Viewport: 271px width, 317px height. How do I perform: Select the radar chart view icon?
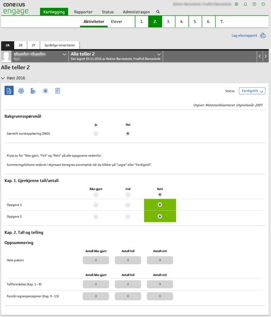pyautogui.click(x=21, y=91)
